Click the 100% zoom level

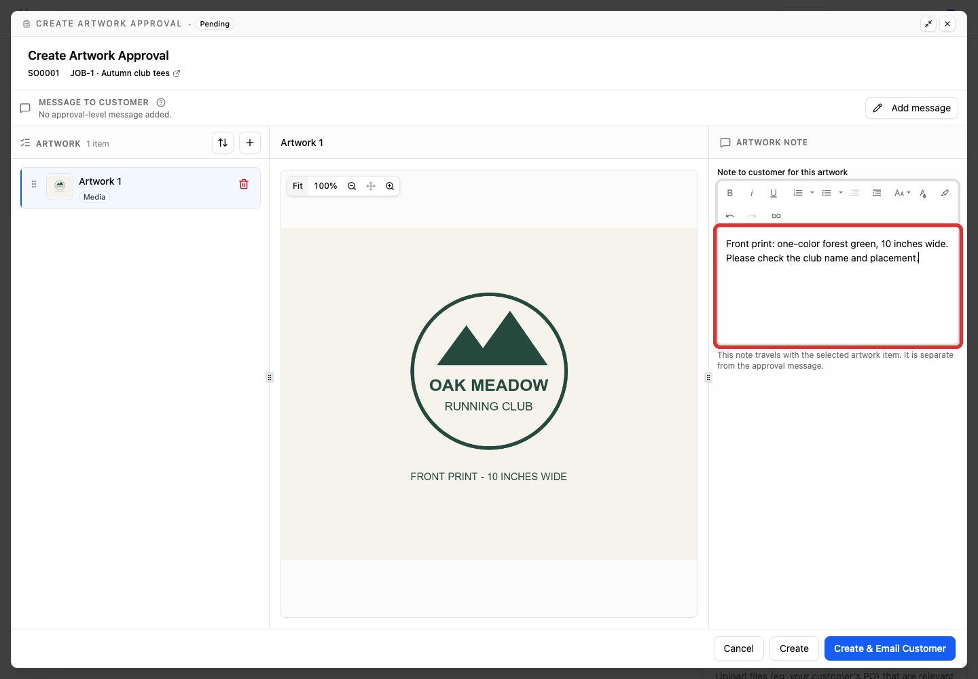click(x=325, y=186)
